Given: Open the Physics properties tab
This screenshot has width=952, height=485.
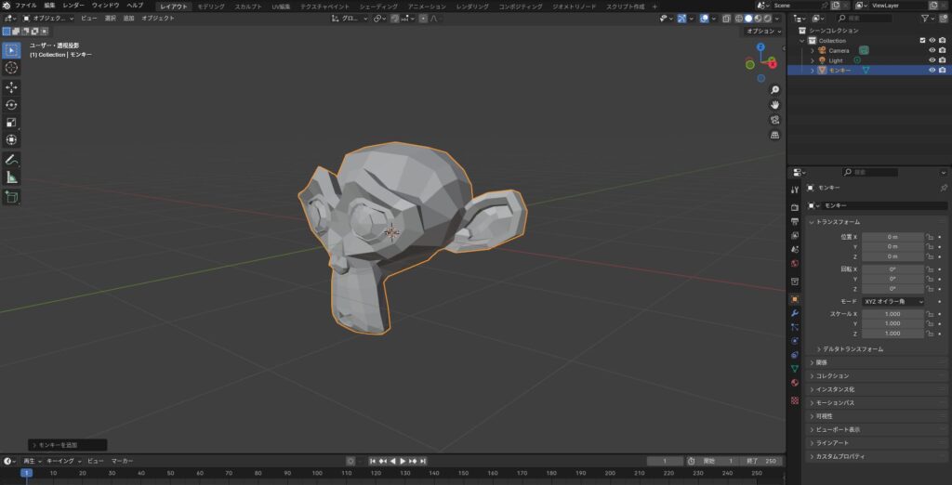Looking at the screenshot, I should (x=795, y=341).
